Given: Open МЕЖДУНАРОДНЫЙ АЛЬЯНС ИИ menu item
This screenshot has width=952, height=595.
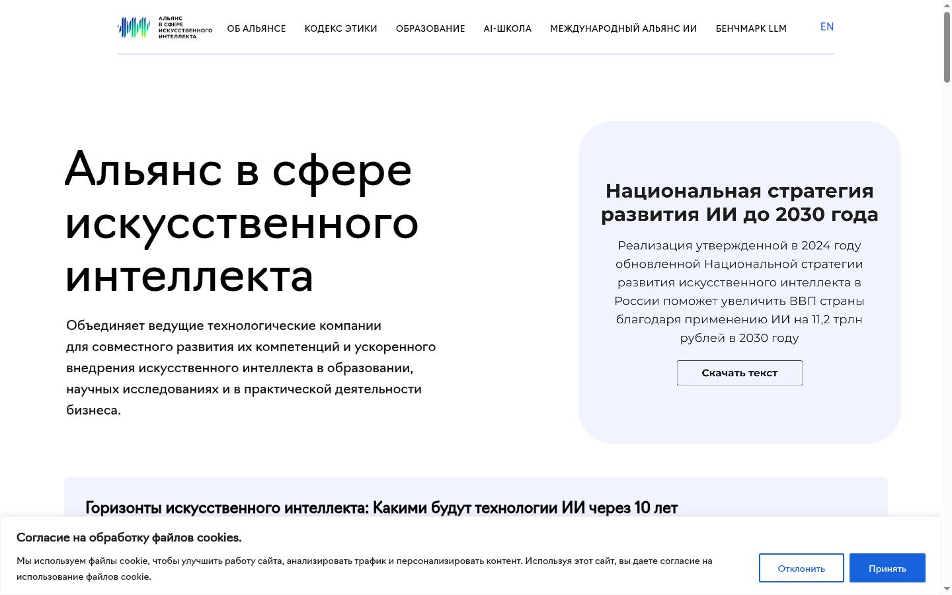Looking at the screenshot, I should click(x=623, y=28).
